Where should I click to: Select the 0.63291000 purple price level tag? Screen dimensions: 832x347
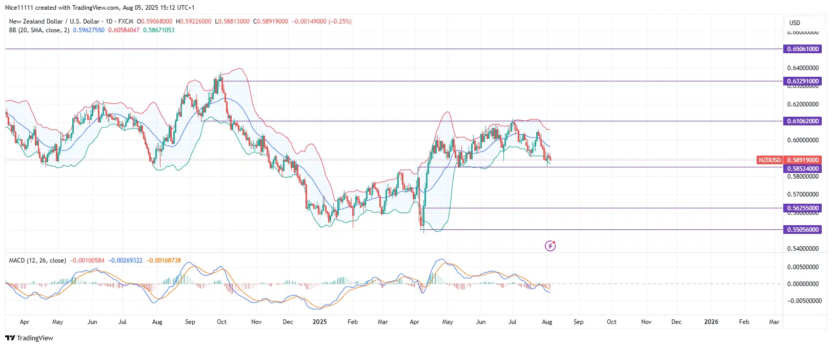(803, 81)
